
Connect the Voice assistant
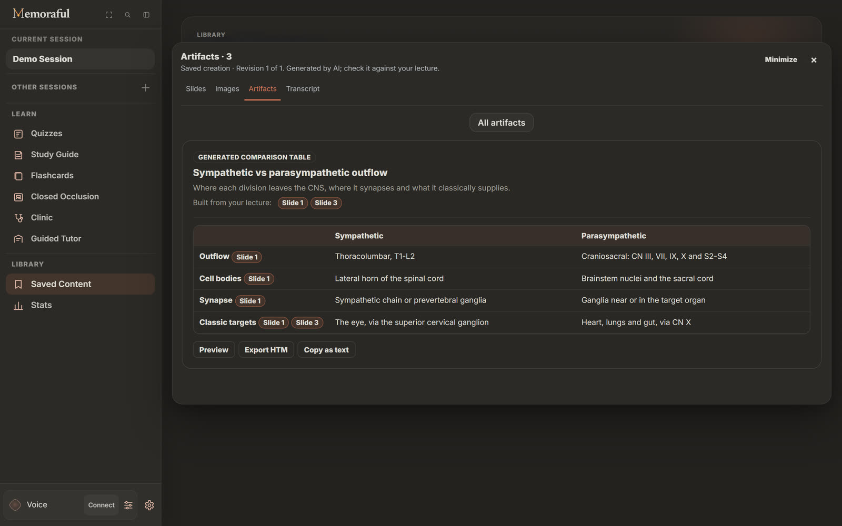pyautogui.click(x=101, y=505)
